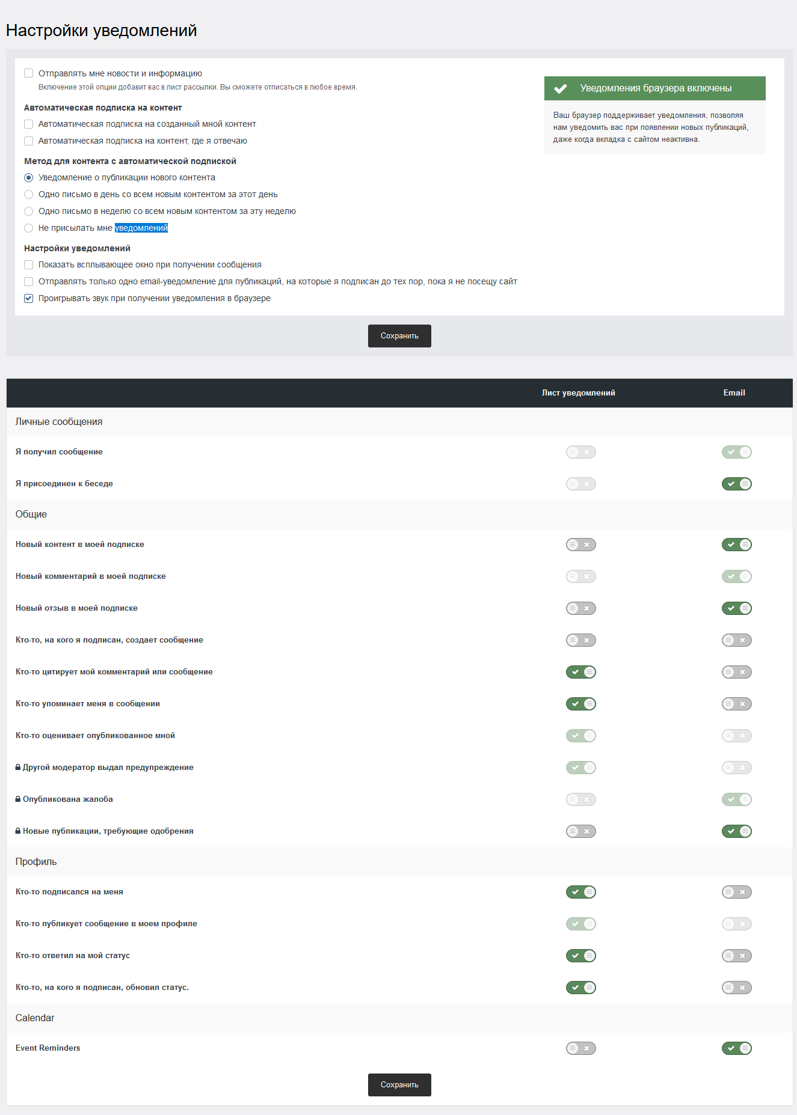The height and width of the screenshot is (1115, 797).
Task: Click the checkmark icon in browser notifications banner
Action: (561, 88)
